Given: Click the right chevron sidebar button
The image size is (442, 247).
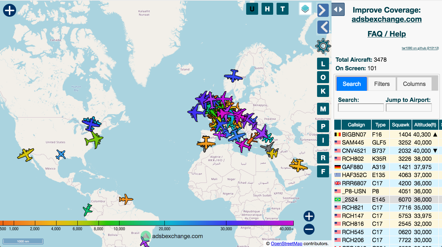Looking at the screenshot, I should pos(323,10).
